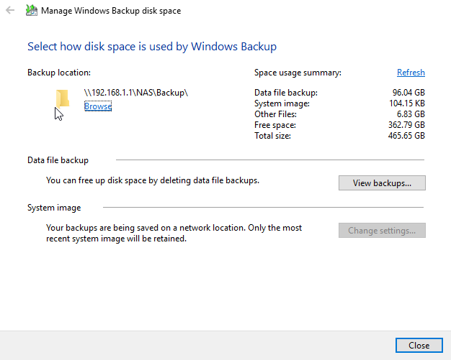The height and width of the screenshot is (360, 451).
Task: Click the 'Space usage summary:' heading
Action: click(x=298, y=73)
